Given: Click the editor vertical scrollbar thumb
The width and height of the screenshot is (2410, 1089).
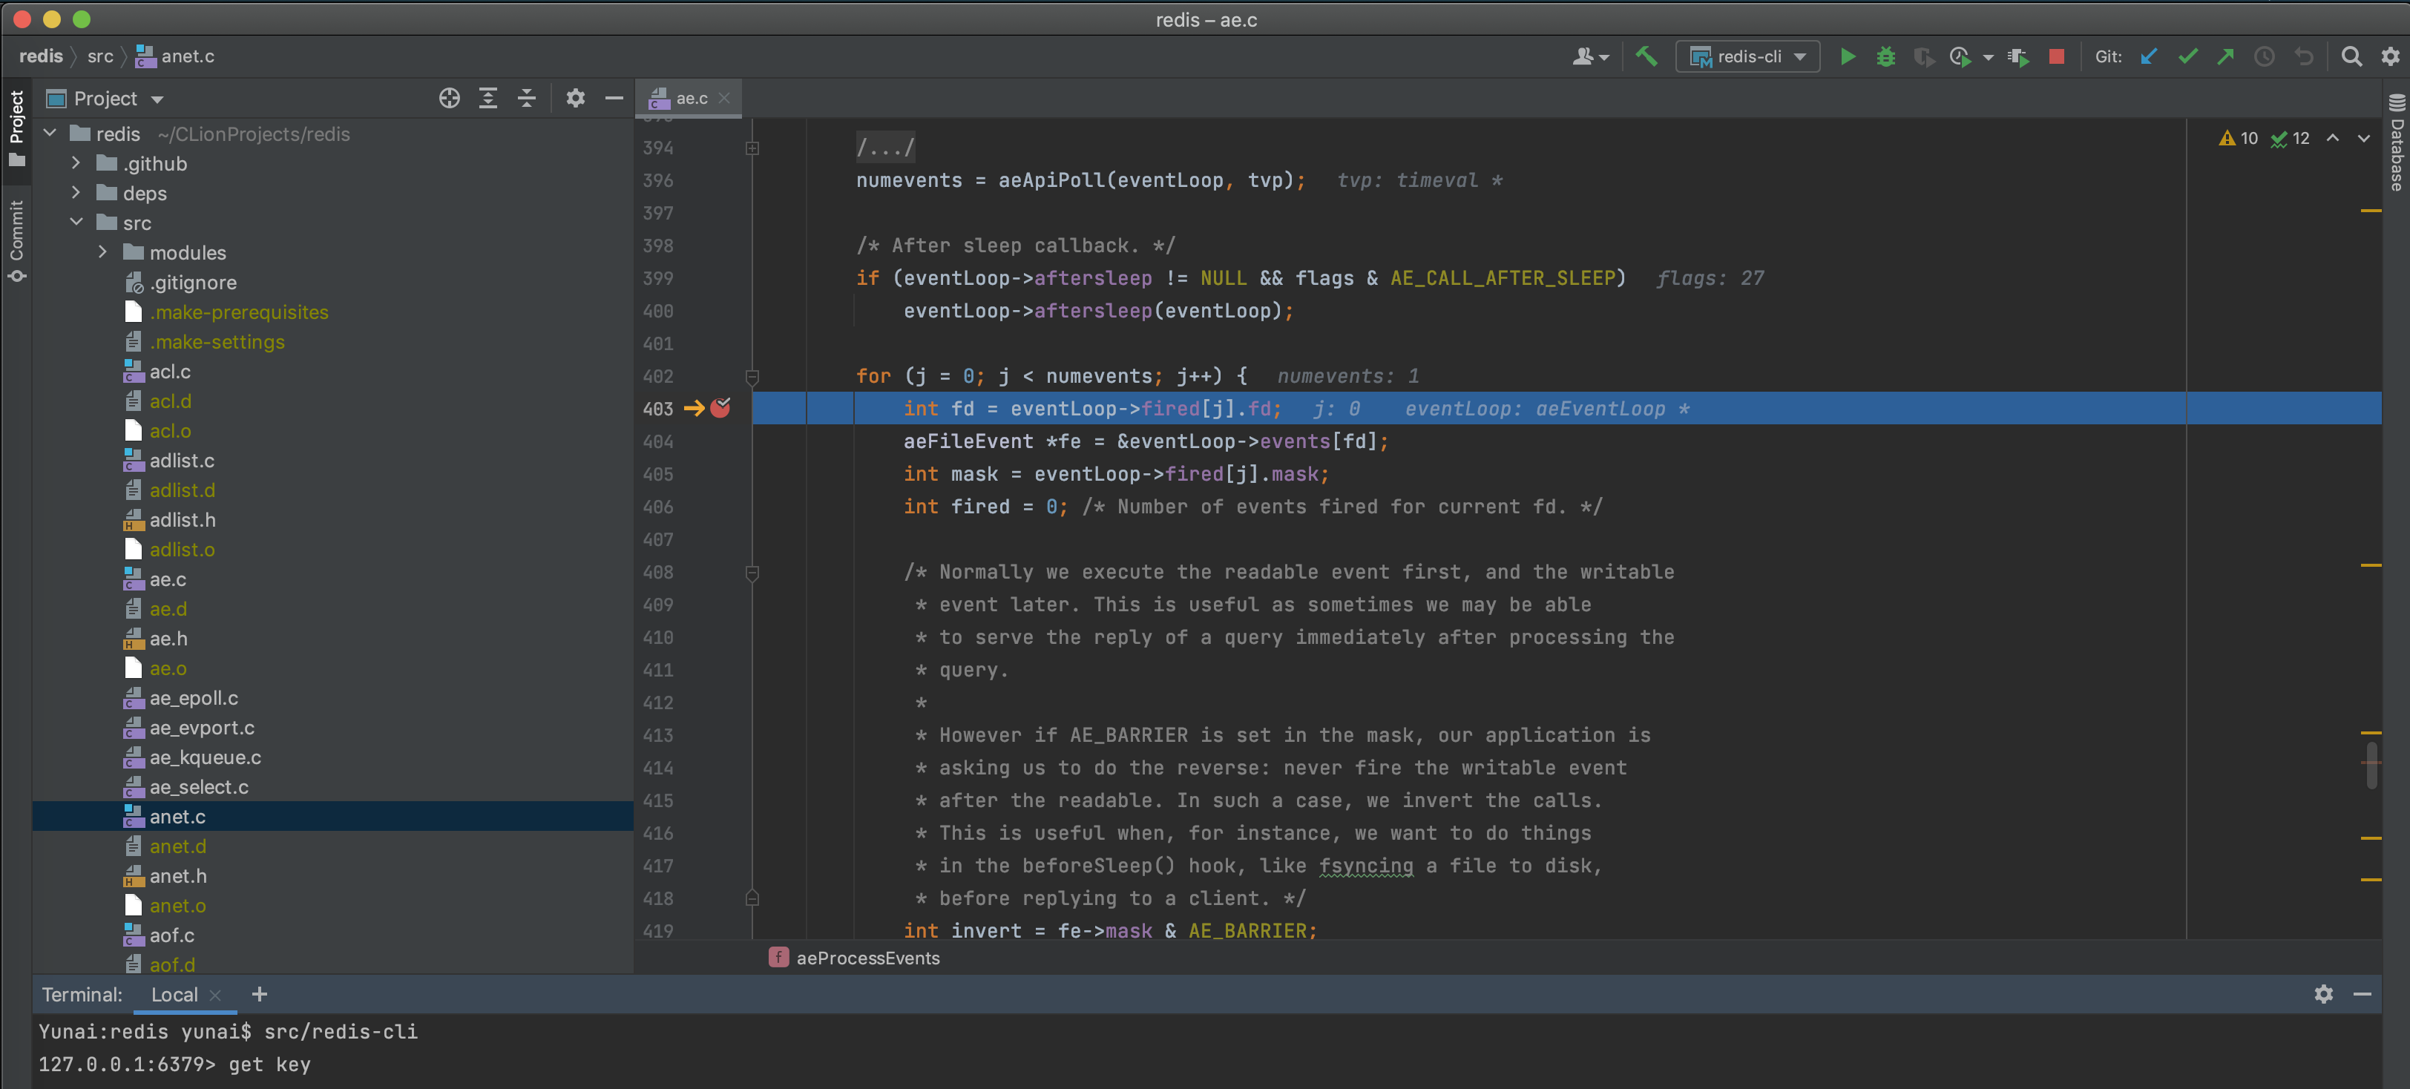Looking at the screenshot, I should pyautogui.click(x=2371, y=766).
